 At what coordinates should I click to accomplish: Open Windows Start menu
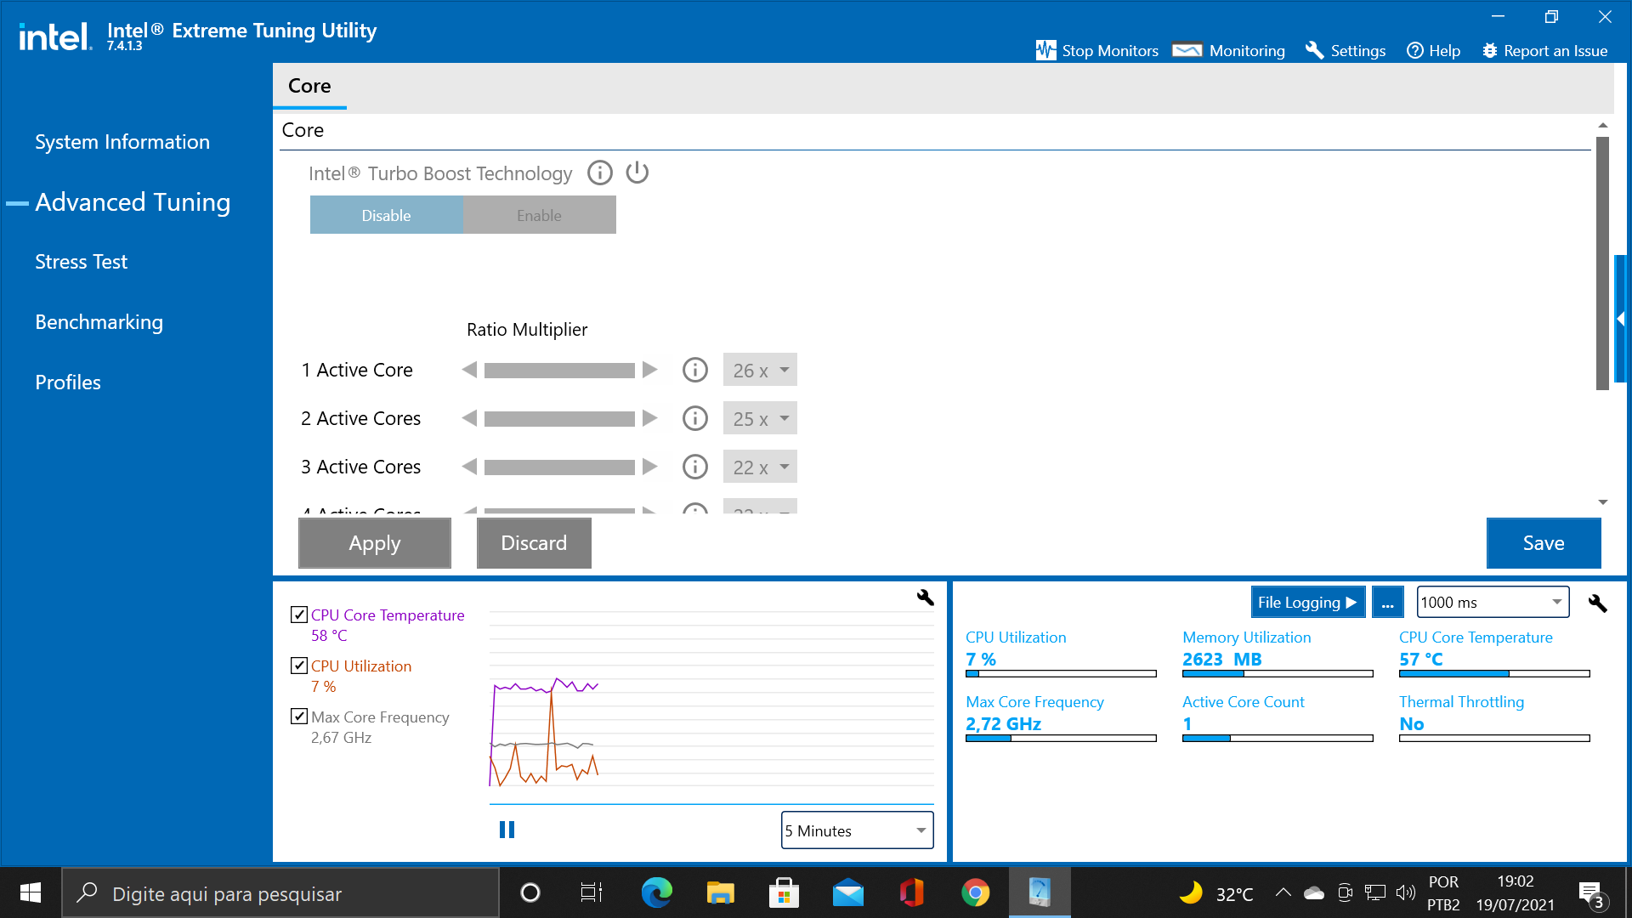[31, 892]
